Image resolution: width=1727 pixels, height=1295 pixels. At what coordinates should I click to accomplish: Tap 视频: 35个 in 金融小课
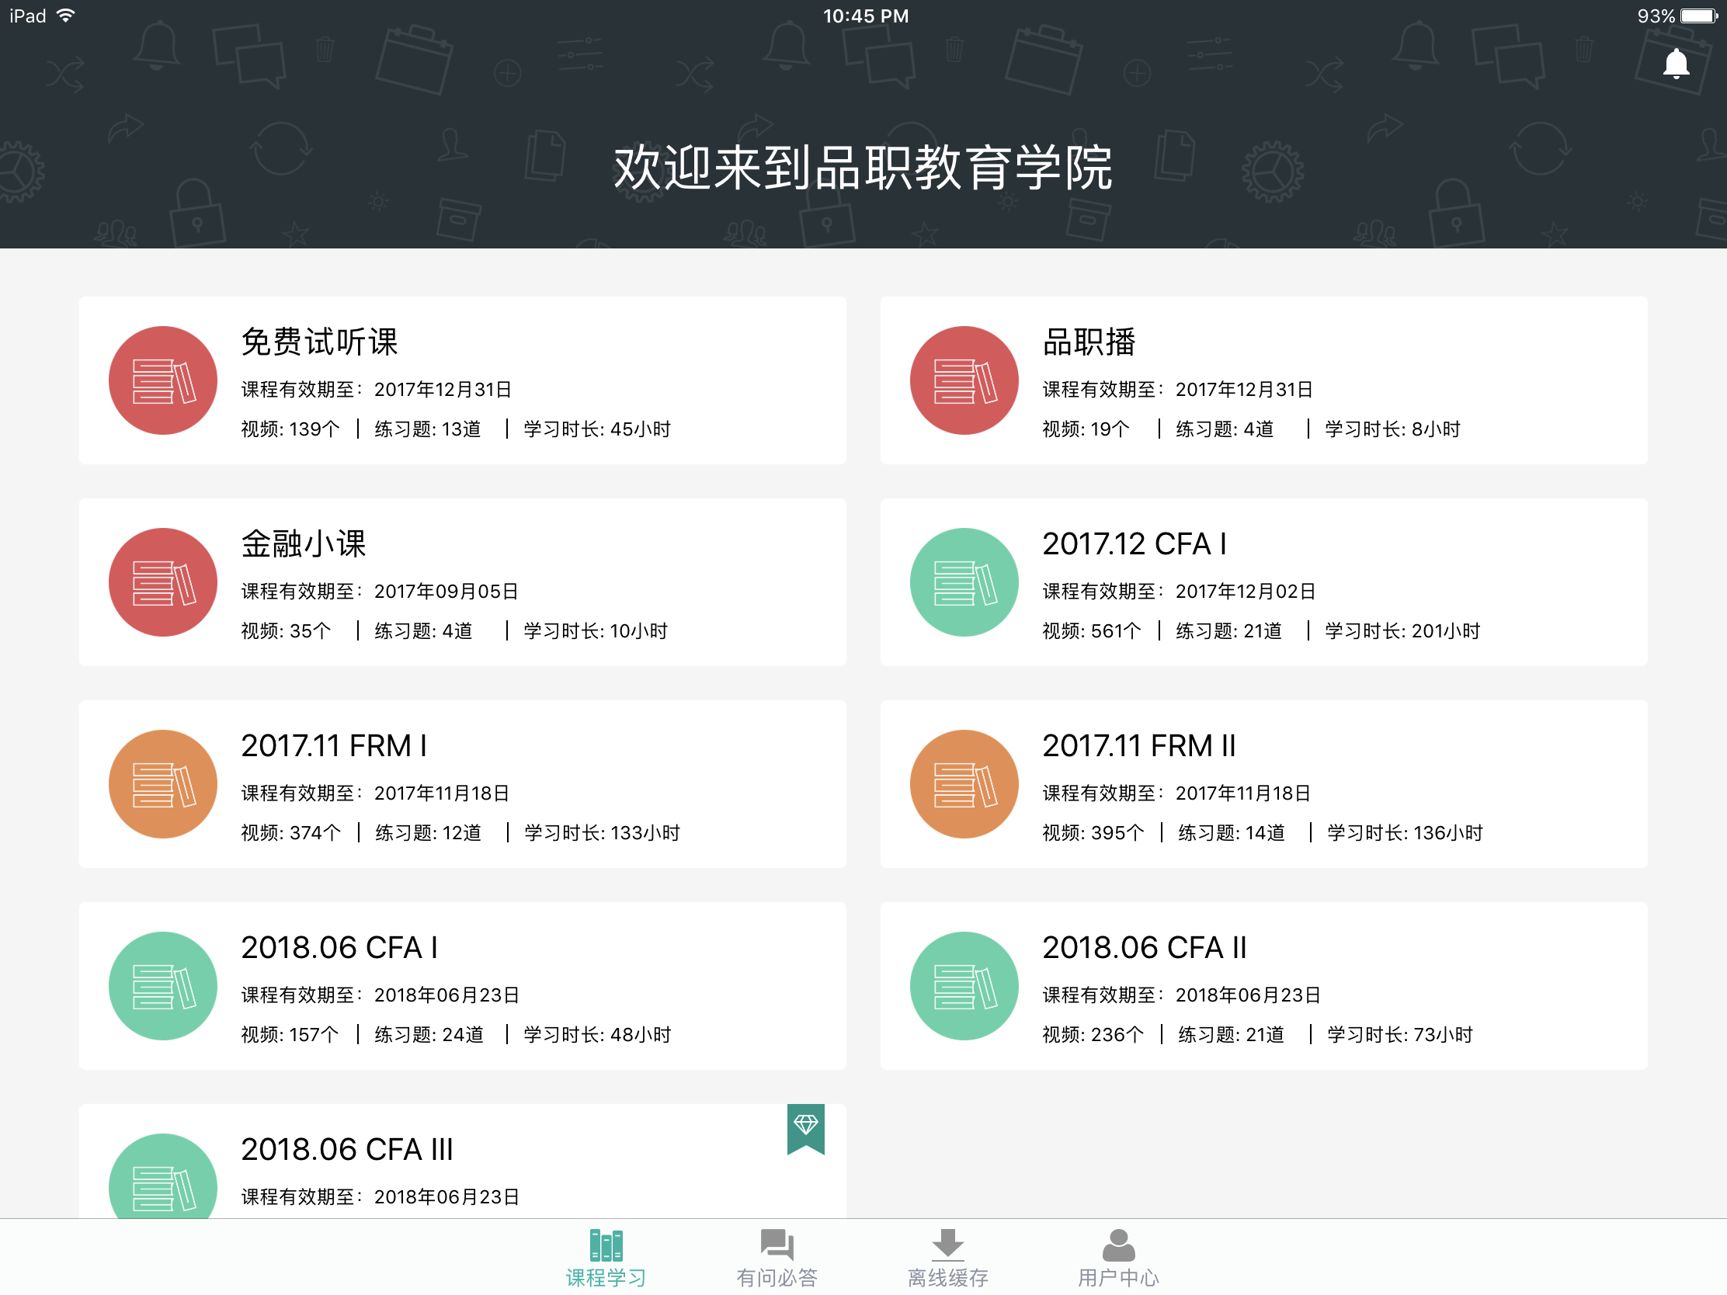click(x=286, y=630)
